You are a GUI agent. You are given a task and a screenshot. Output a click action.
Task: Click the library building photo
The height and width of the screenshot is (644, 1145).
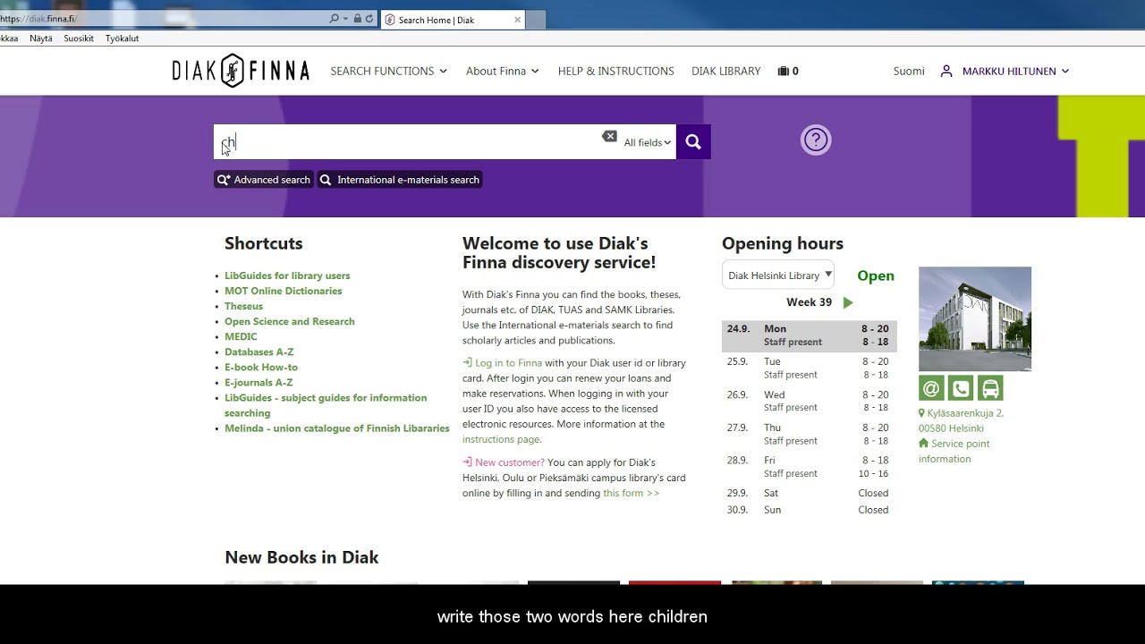coord(975,318)
